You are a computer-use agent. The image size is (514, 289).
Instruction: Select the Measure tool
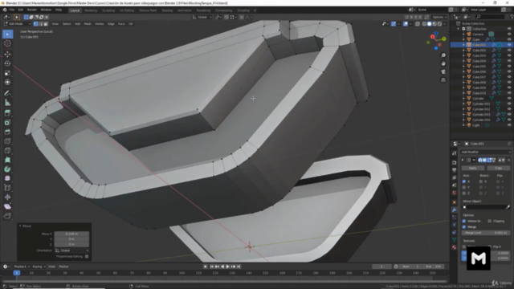point(7,103)
